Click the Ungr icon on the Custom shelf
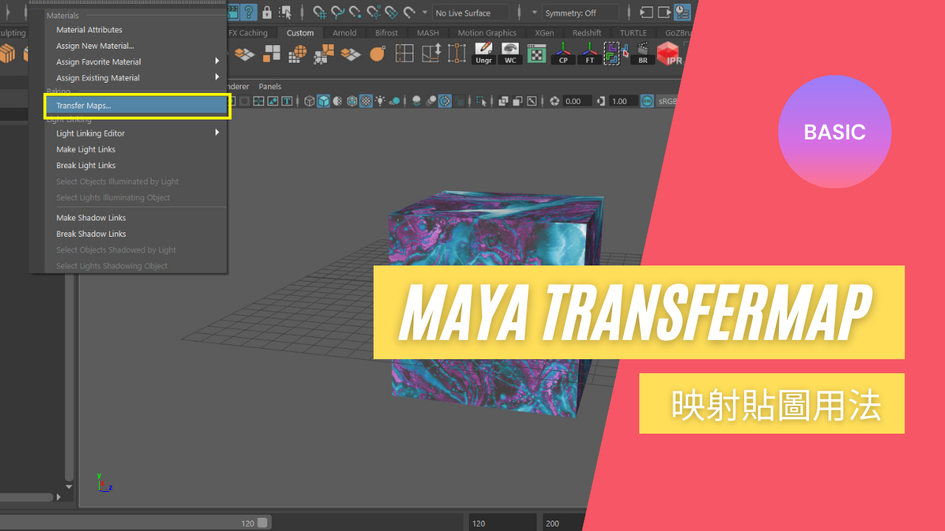Viewport: 945px width, 531px height. coord(483,53)
